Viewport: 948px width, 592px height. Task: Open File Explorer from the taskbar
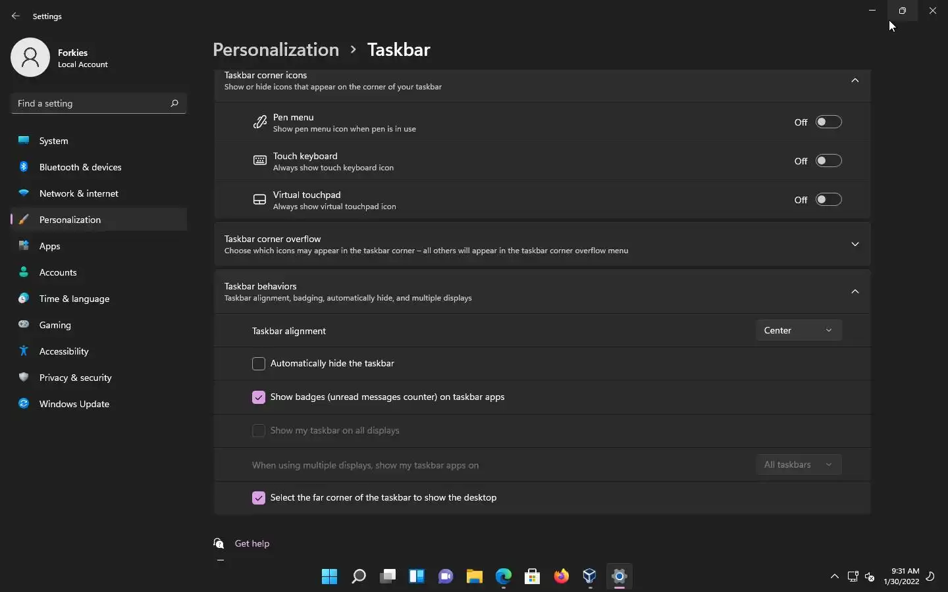(475, 577)
